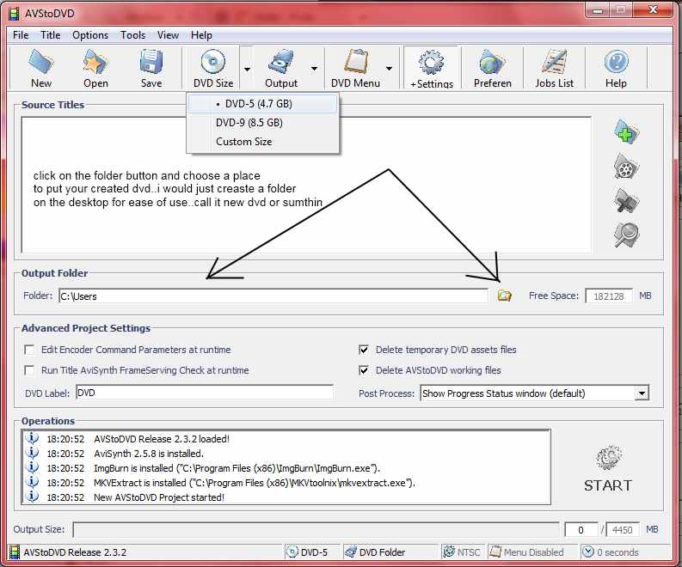682x567 pixels.
Task: Select log row 'AVStoDVD Release 2.3.2 loaded!'
Action: pos(286,439)
